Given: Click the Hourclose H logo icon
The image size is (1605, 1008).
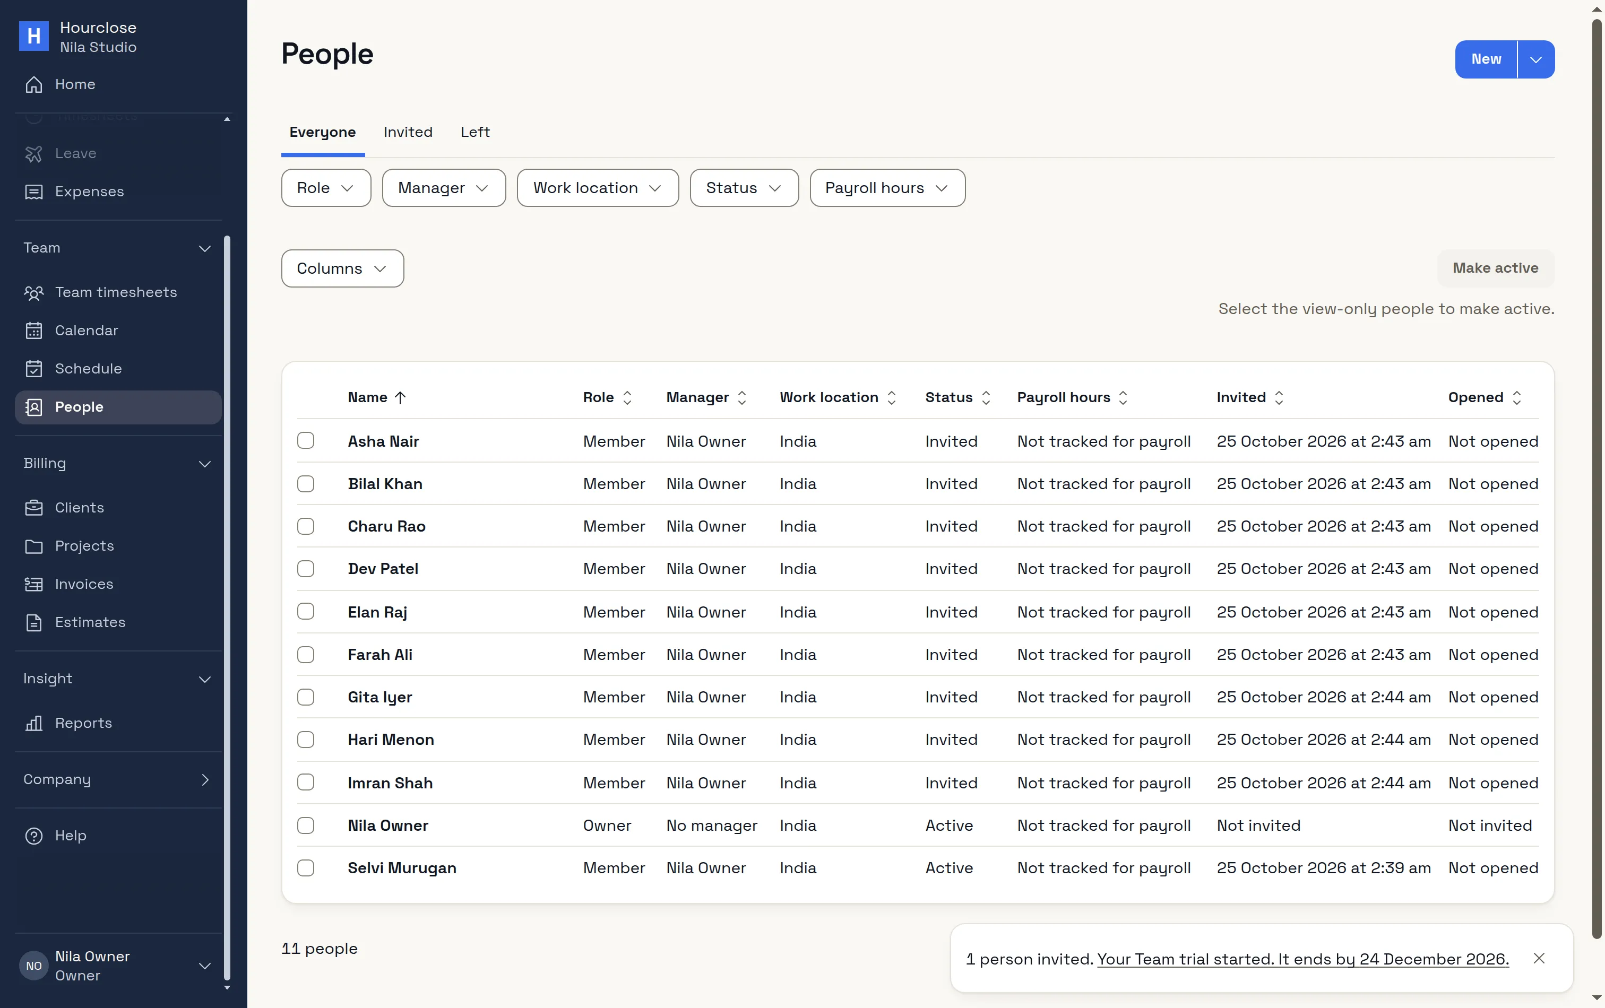Looking at the screenshot, I should point(33,37).
